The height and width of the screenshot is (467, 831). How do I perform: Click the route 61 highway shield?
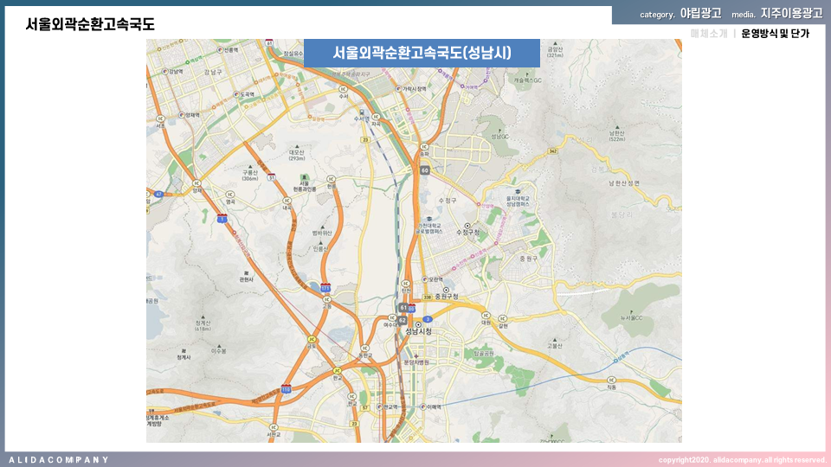point(403,307)
